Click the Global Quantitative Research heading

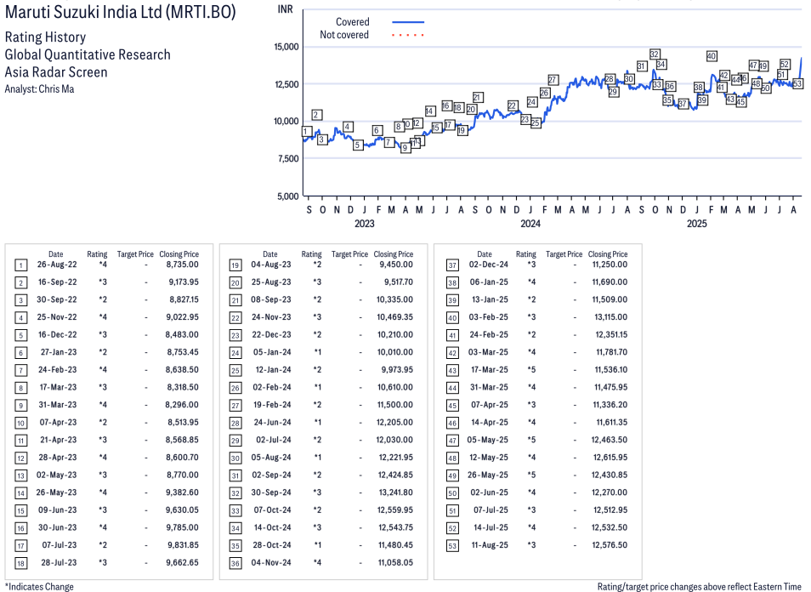(x=88, y=54)
